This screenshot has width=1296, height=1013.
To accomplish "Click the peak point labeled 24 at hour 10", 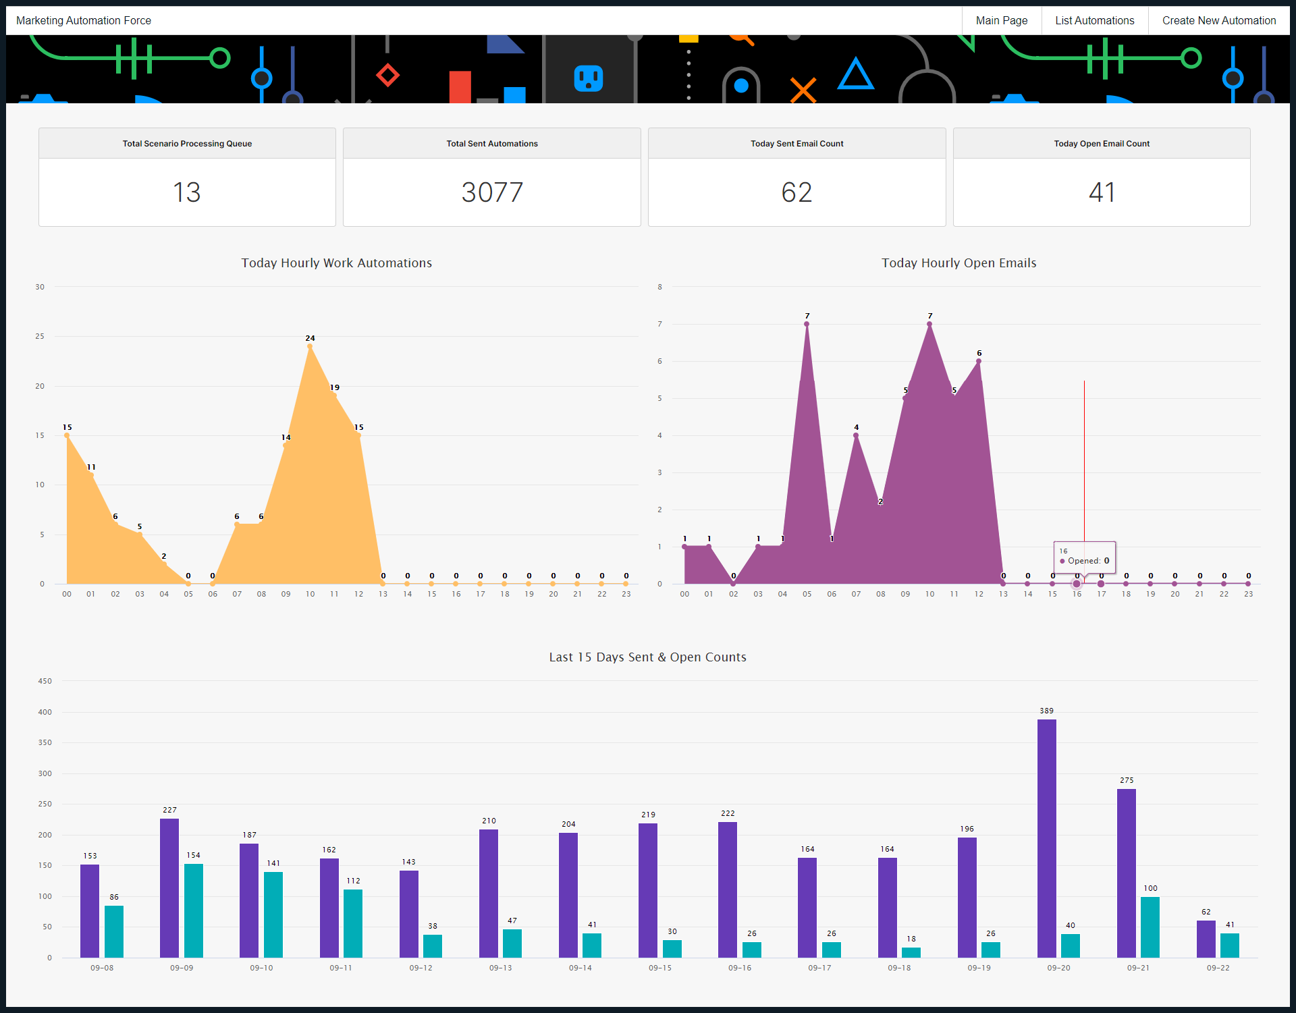I will (310, 346).
